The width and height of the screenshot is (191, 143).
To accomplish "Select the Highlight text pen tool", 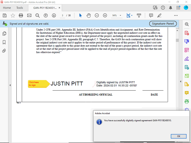I will [x=159, y=15].
